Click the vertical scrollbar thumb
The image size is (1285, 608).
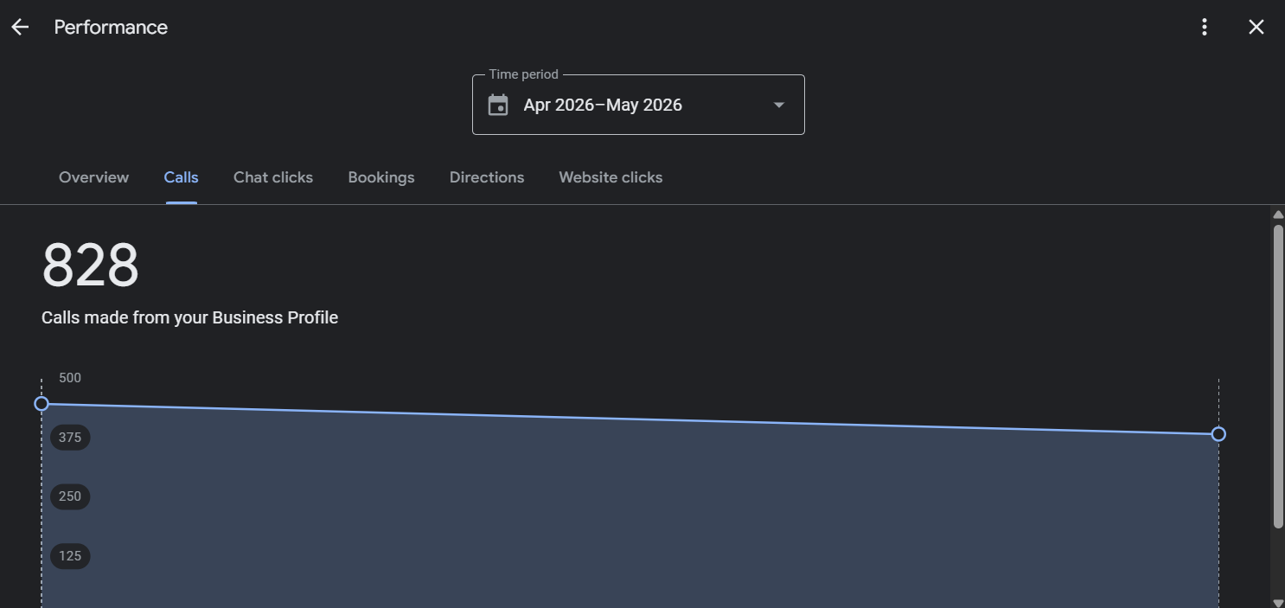[1278, 376]
